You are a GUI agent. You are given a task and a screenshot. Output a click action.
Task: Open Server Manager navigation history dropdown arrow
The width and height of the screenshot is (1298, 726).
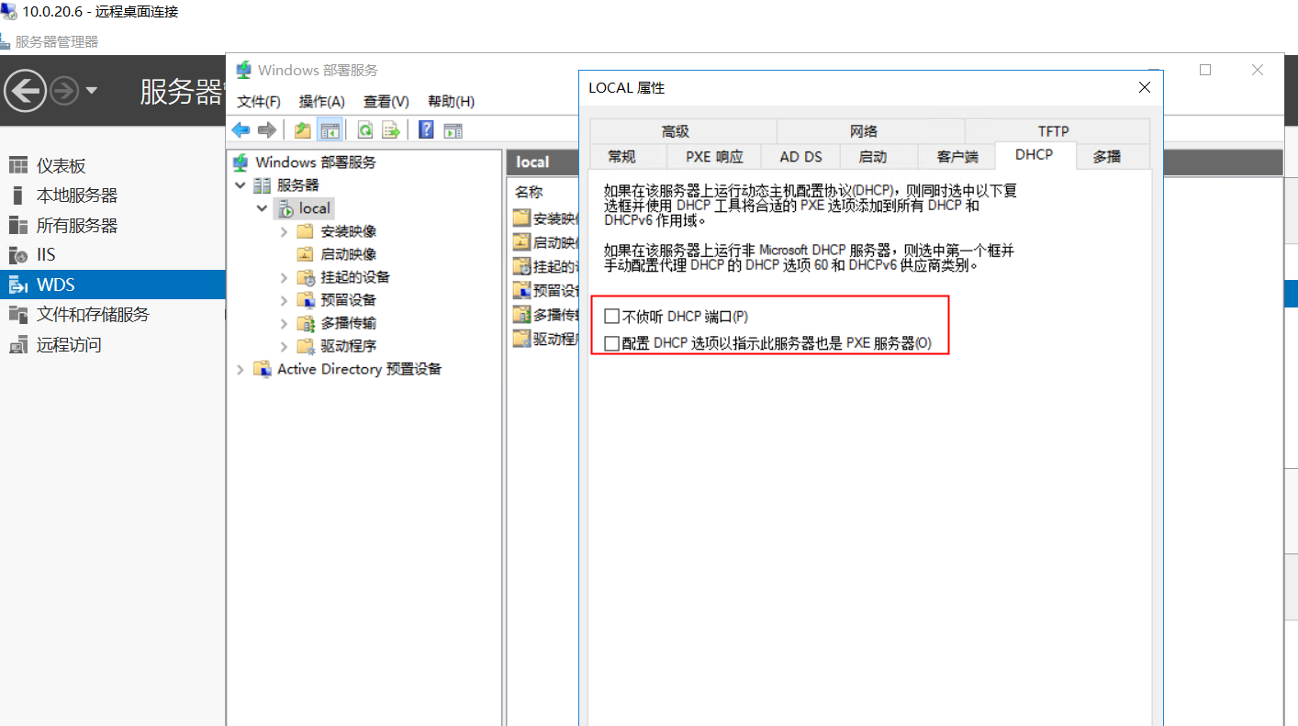coord(91,91)
